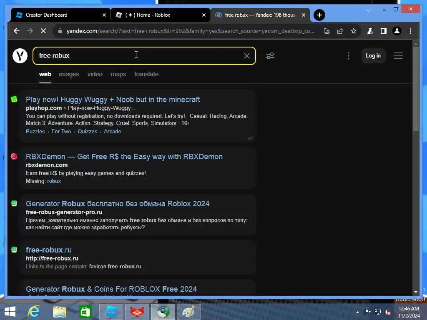This screenshot has width=427, height=320.
Task: Click the muted volume tray icon
Action: [x=388, y=312]
